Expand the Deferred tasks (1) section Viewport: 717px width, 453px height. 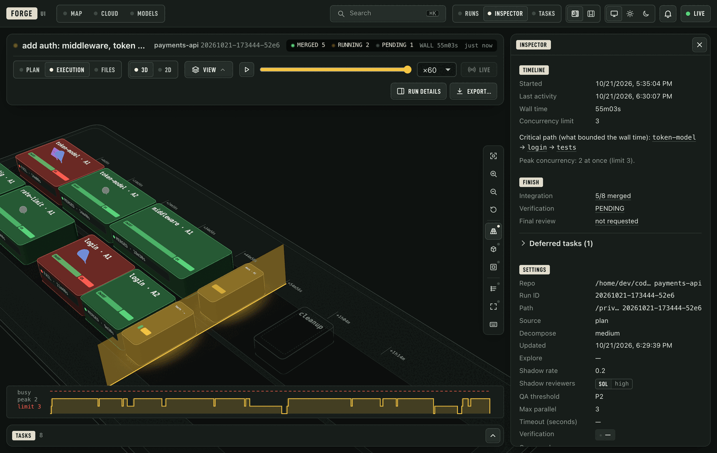[556, 244]
